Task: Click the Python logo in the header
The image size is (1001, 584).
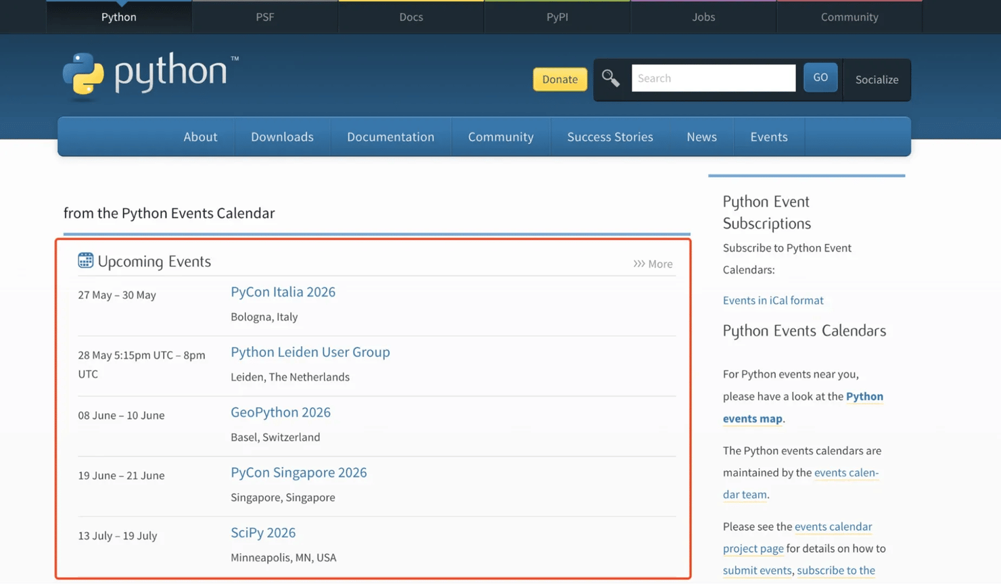Action: click(151, 76)
